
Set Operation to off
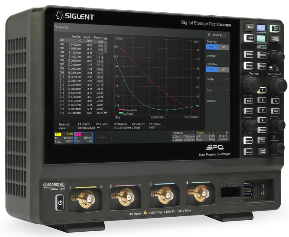[x=223, y=70]
